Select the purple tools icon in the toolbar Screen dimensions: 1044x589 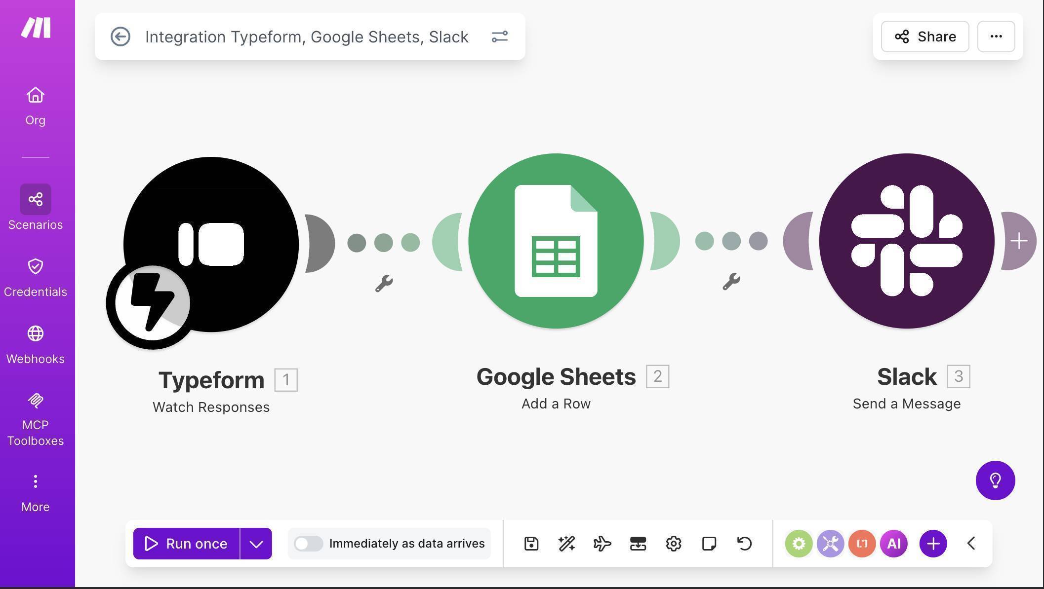[x=830, y=544]
